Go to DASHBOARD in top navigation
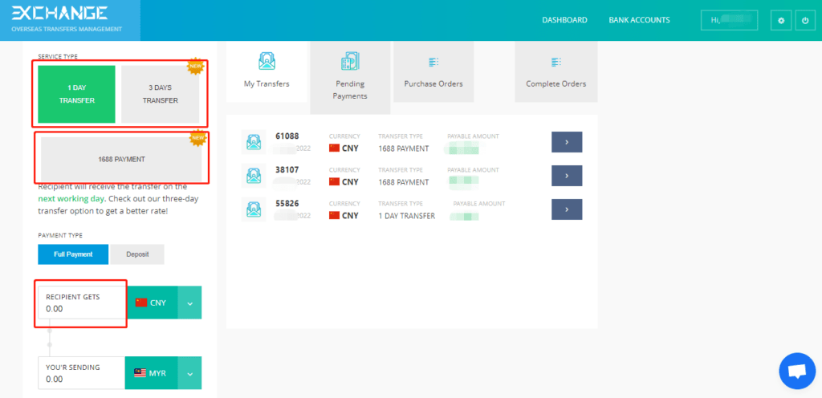The image size is (822, 398). click(564, 20)
